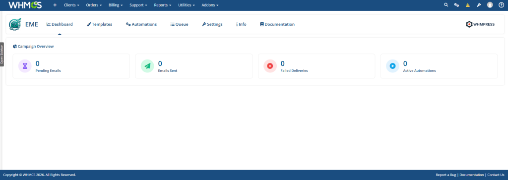Open the search magnifier icon
Viewport: 508px width, 180px height.
446,5
